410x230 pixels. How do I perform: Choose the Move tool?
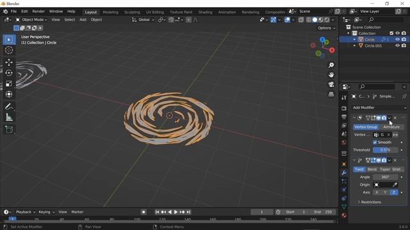click(9, 63)
